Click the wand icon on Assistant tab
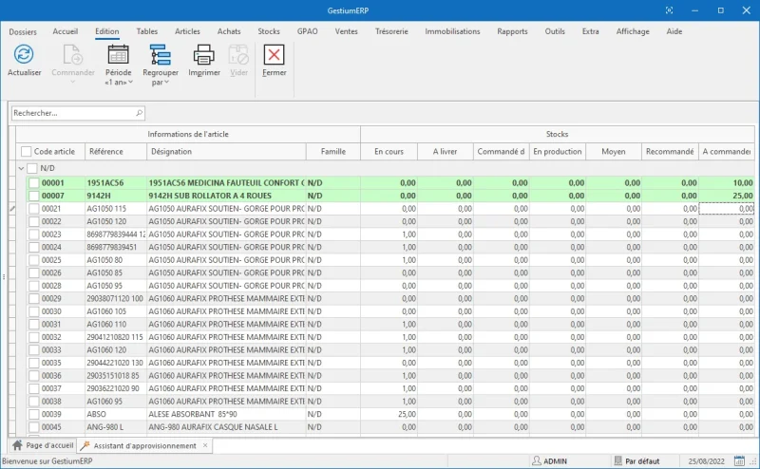This screenshot has height=469, width=760. click(x=85, y=445)
